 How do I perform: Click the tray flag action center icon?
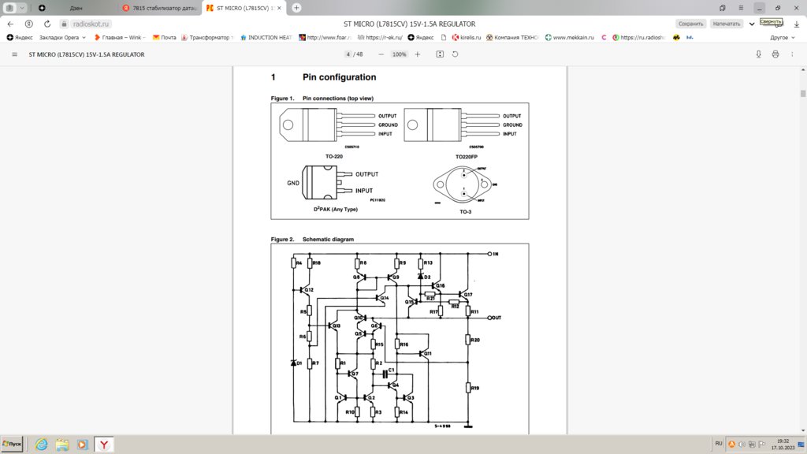coord(762,444)
